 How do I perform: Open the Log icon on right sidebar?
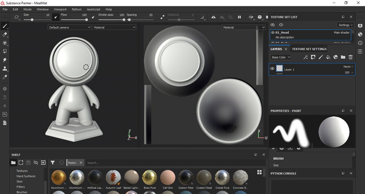tap(360, 52)
